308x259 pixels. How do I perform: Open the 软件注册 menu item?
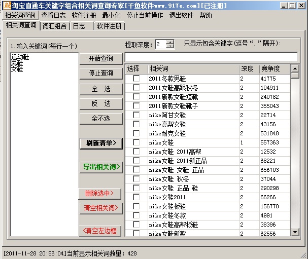pyautogui.click(x=84, y=15)
